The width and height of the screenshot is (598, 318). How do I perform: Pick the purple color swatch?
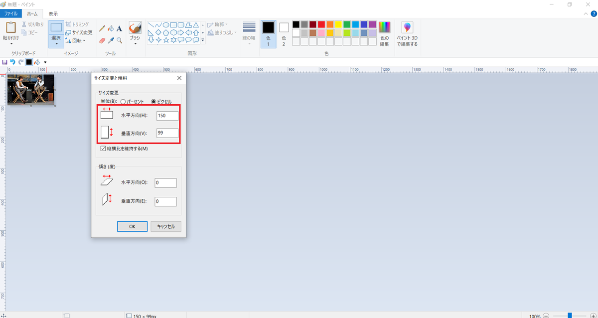pos(372,24)
